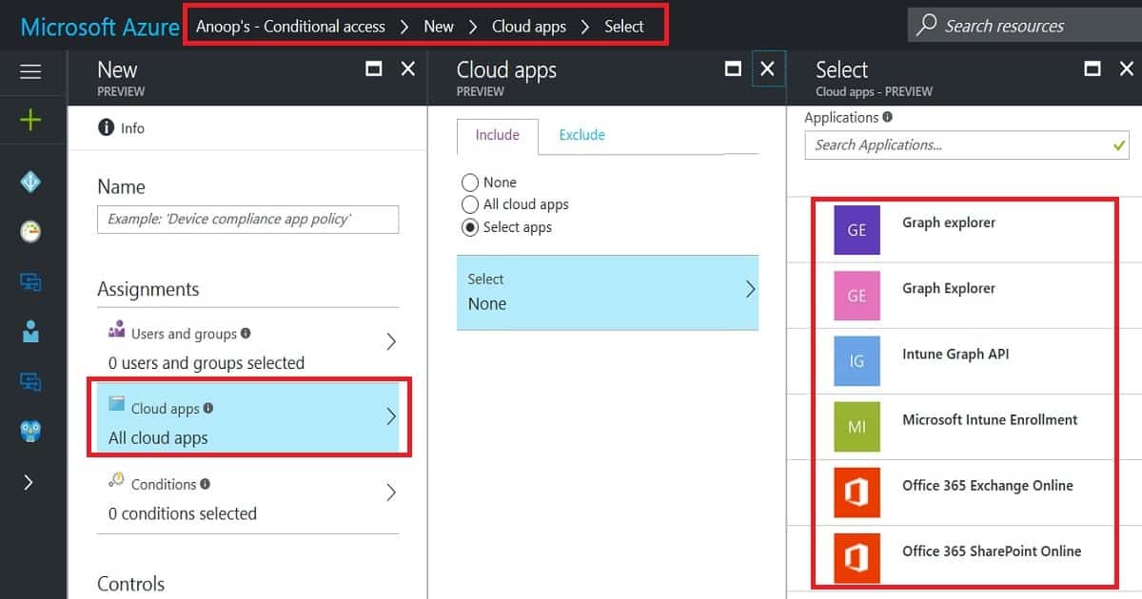Click the search magnifier icon in the top bar
1142x599 pixels.
coord(926,26)
